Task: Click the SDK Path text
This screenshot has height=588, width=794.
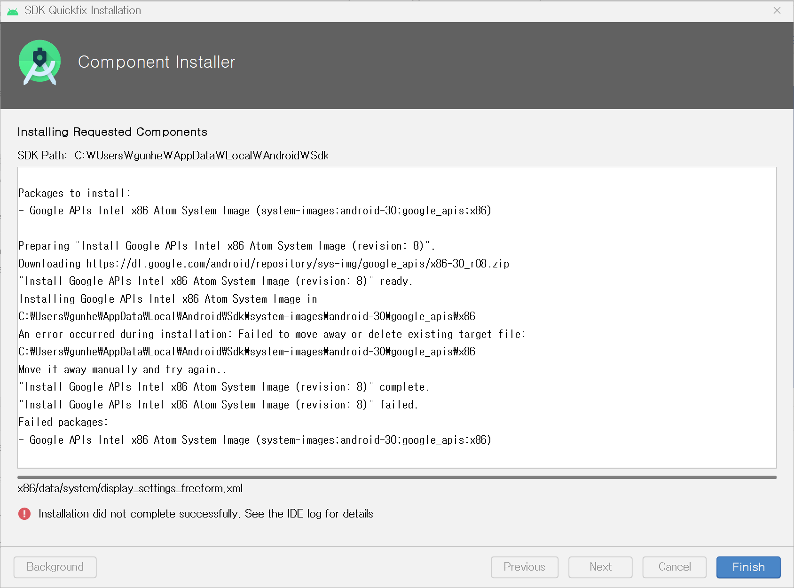Action: 173,156
